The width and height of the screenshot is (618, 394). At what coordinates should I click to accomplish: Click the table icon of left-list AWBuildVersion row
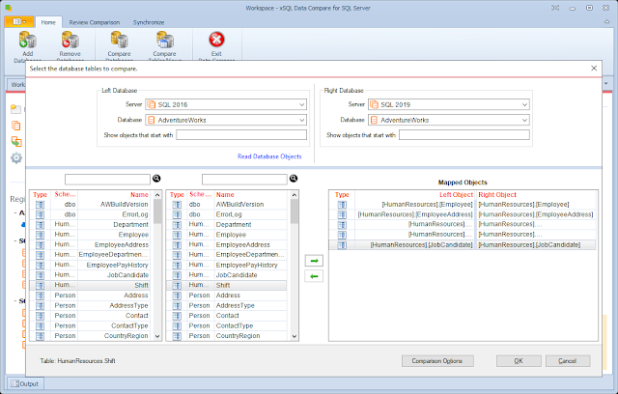pyautogui.click(x=40, y=205)
